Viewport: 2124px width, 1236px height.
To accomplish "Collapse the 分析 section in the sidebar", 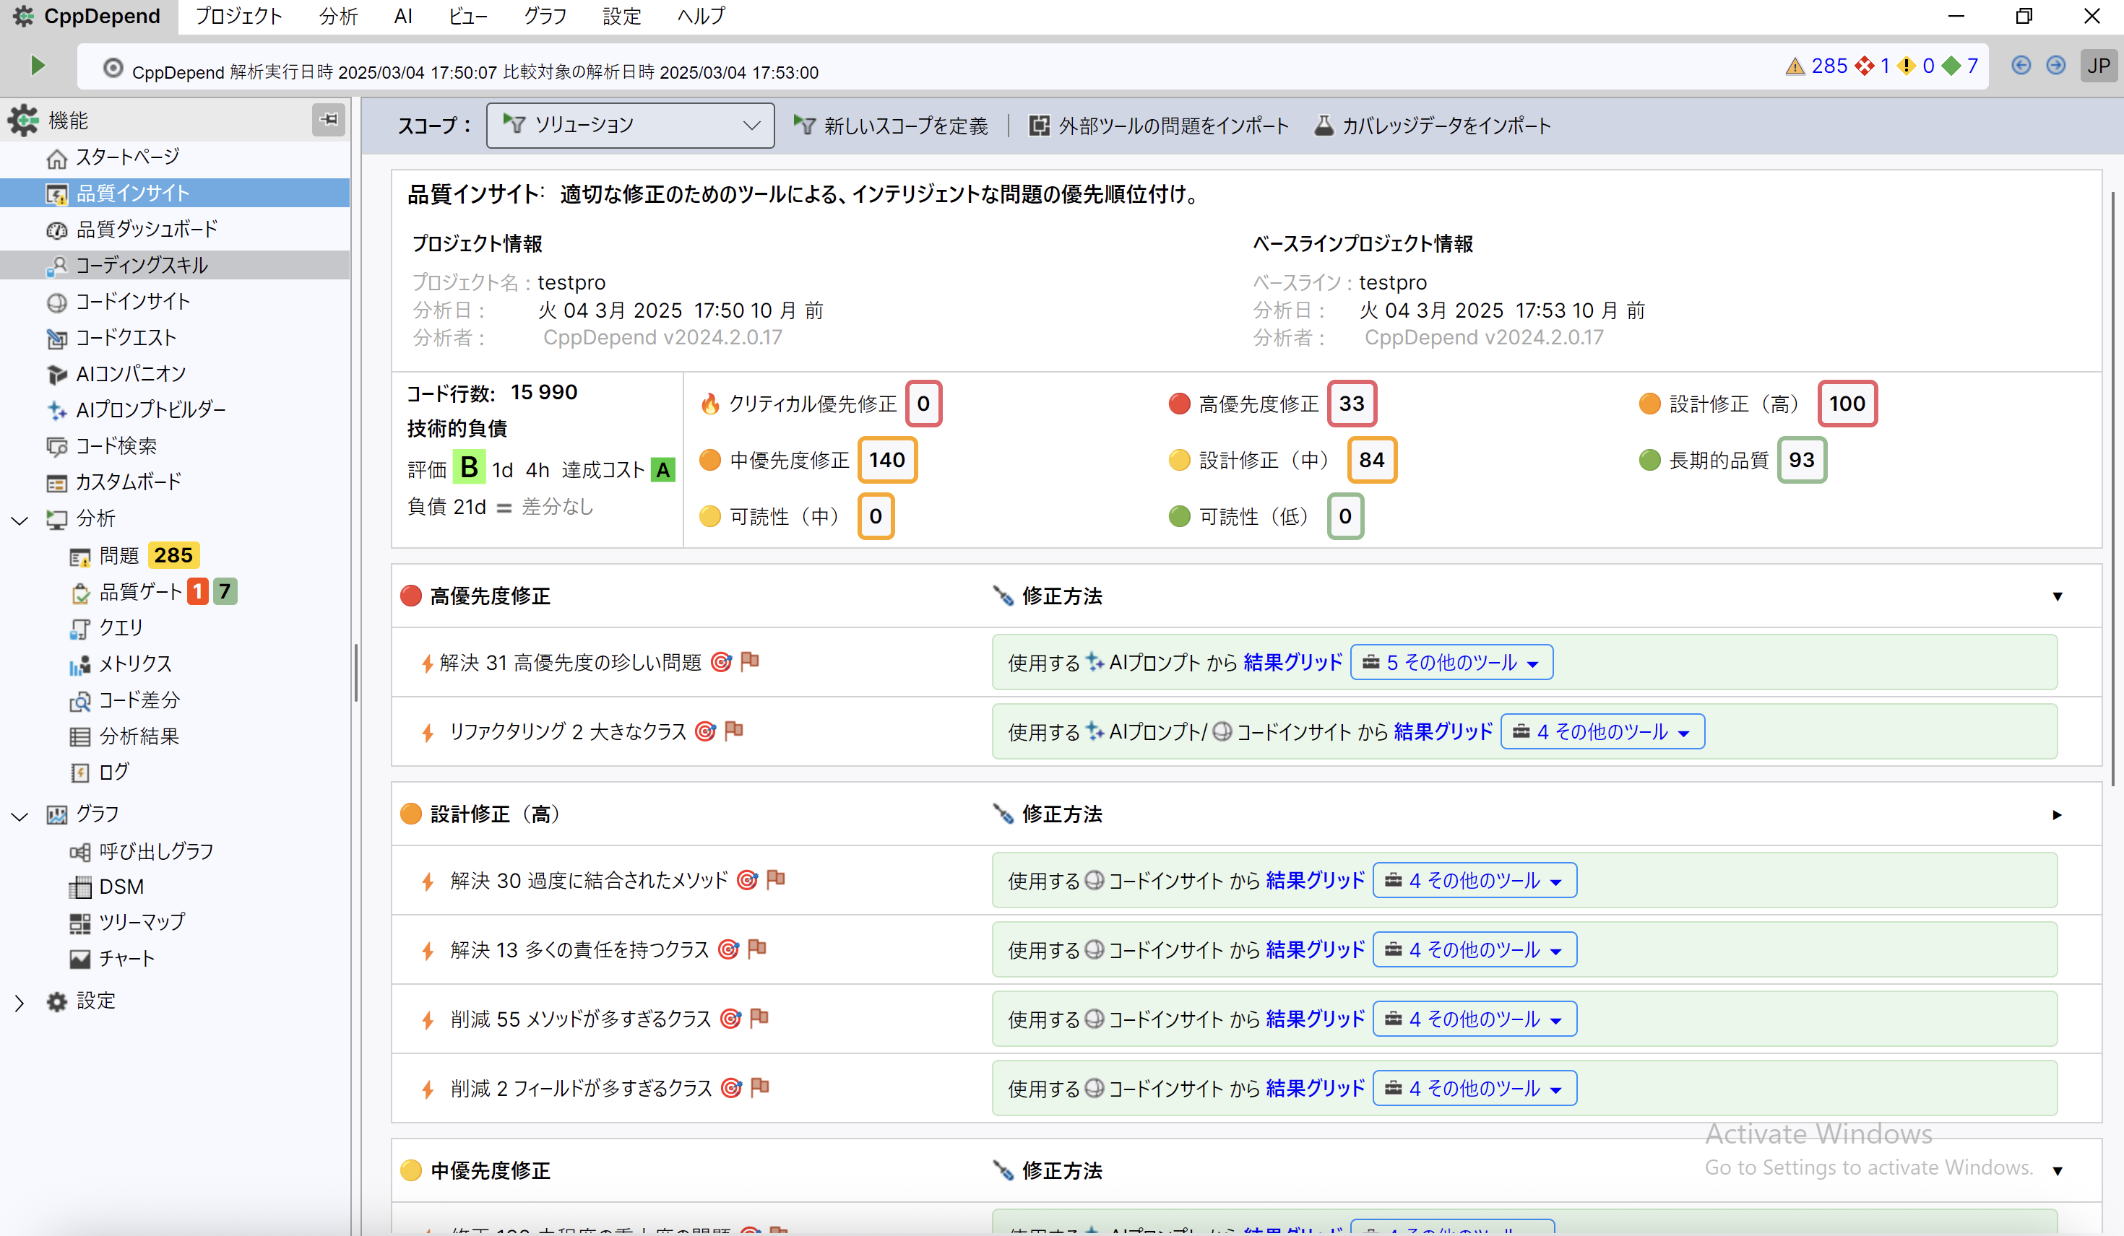I will [x=20, y=519].
